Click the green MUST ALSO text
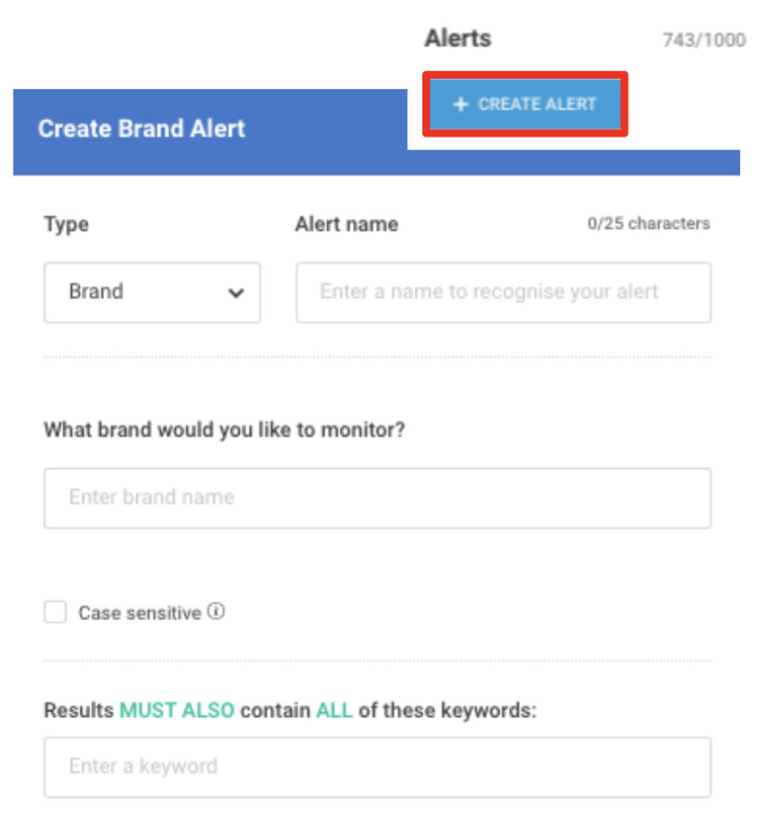Screen dimensions: 759x815 177,711
